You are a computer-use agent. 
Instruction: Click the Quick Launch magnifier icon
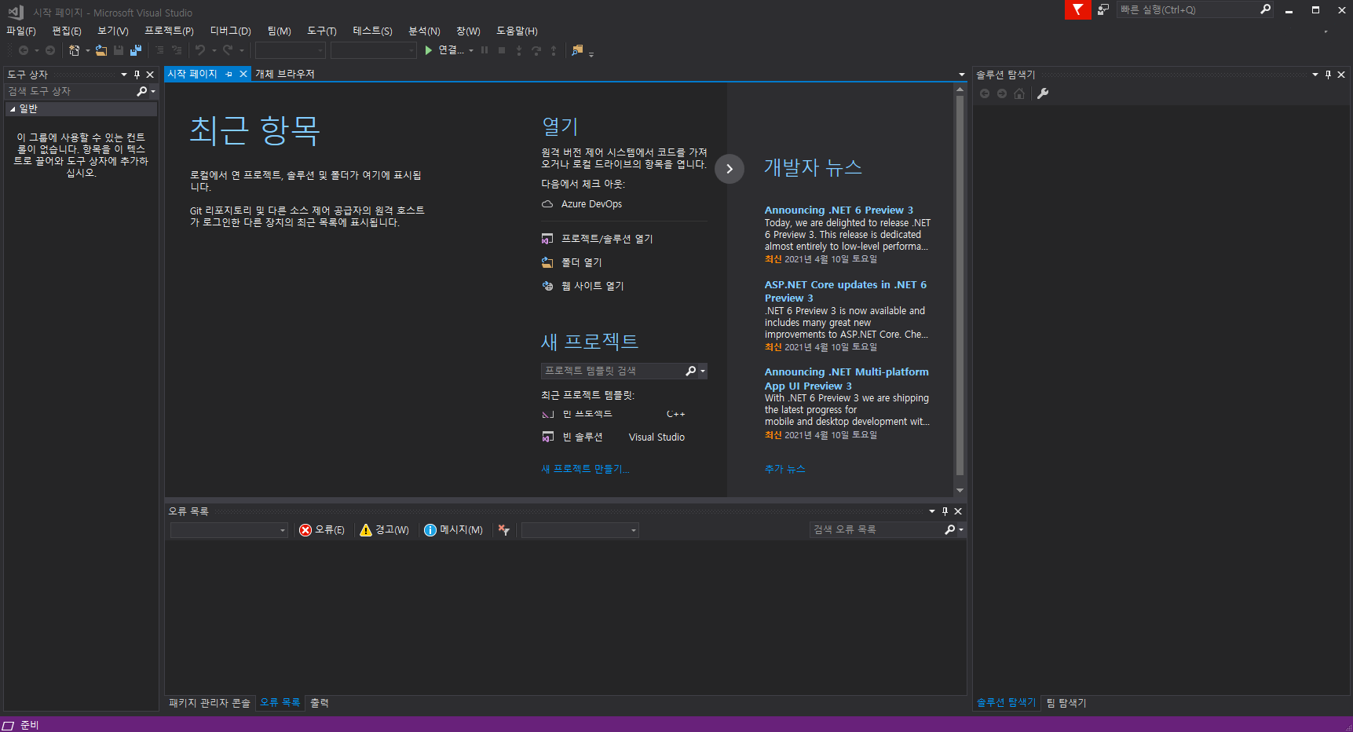(1265, 9)
